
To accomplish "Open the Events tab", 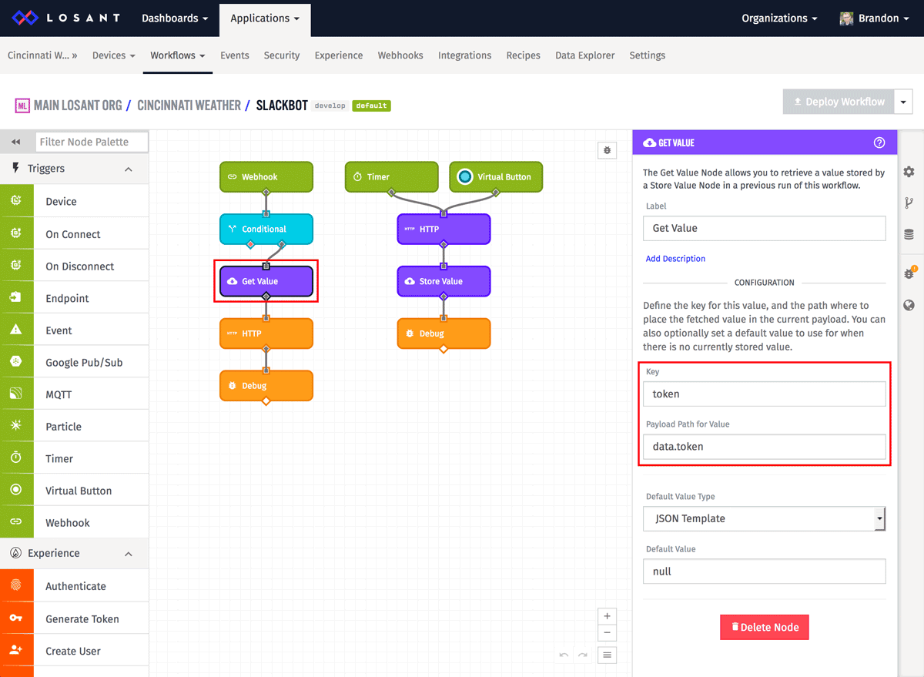I will (235, 55).
